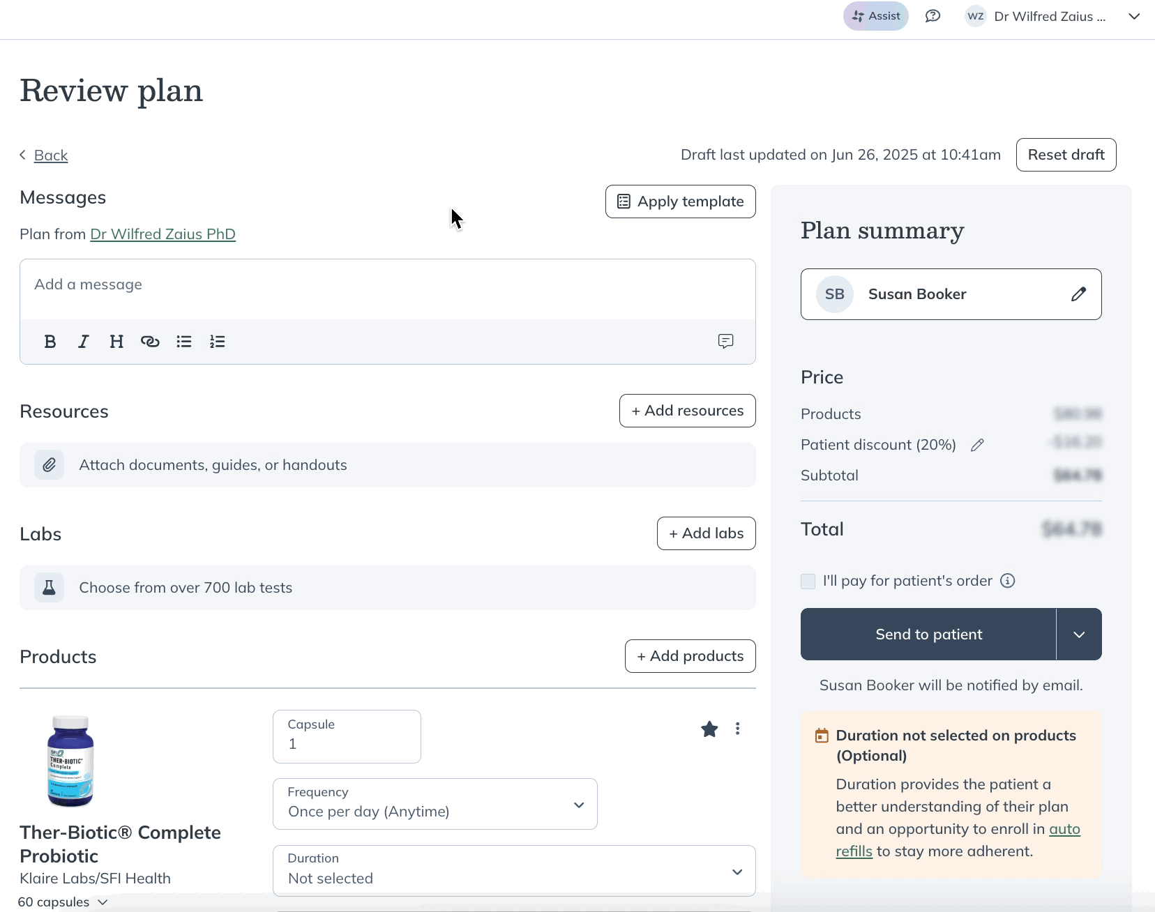Click Ther-Biotic Complete Probiotic product name

click(x=120, y=844)
